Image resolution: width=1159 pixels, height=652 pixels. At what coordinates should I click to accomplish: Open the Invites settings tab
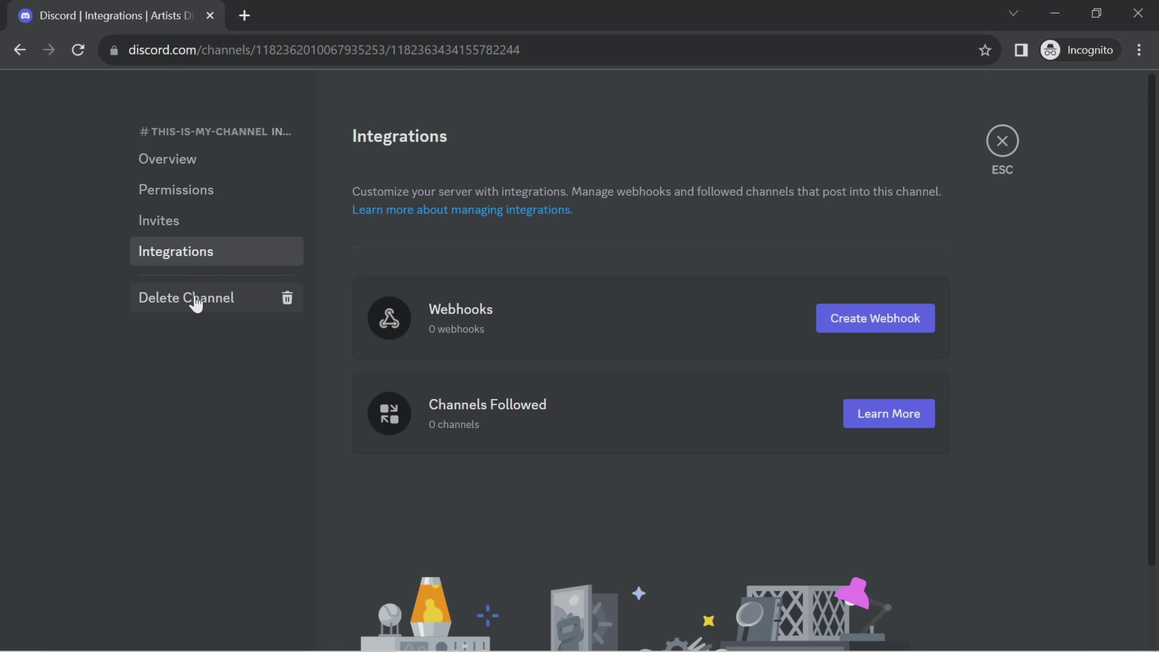tap(158, 221)
